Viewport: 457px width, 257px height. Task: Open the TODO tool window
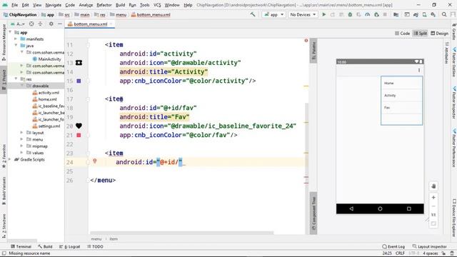(x=95, y=246)
